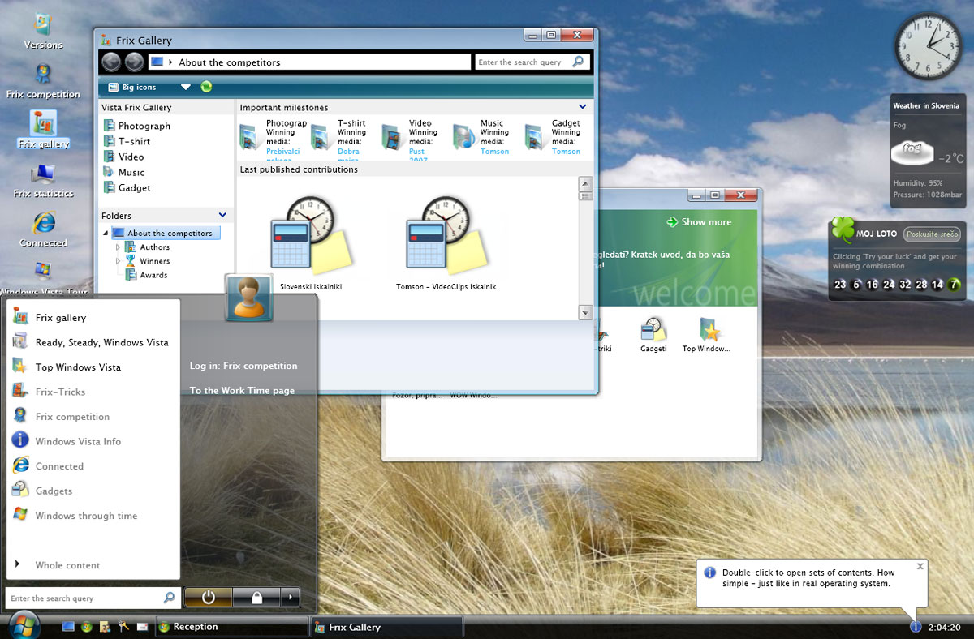Open the Big icons view dropdown arrow

click(185, 88)
